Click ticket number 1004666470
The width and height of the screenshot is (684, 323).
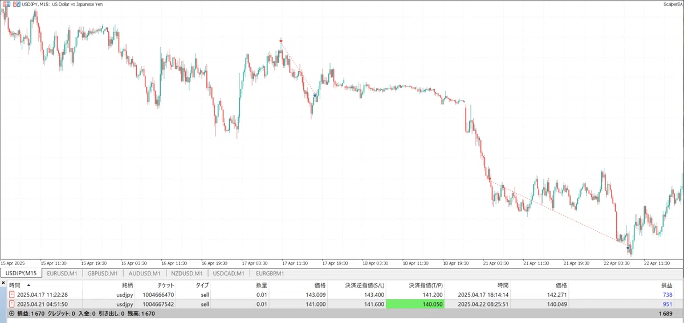[x=160, y=295]
